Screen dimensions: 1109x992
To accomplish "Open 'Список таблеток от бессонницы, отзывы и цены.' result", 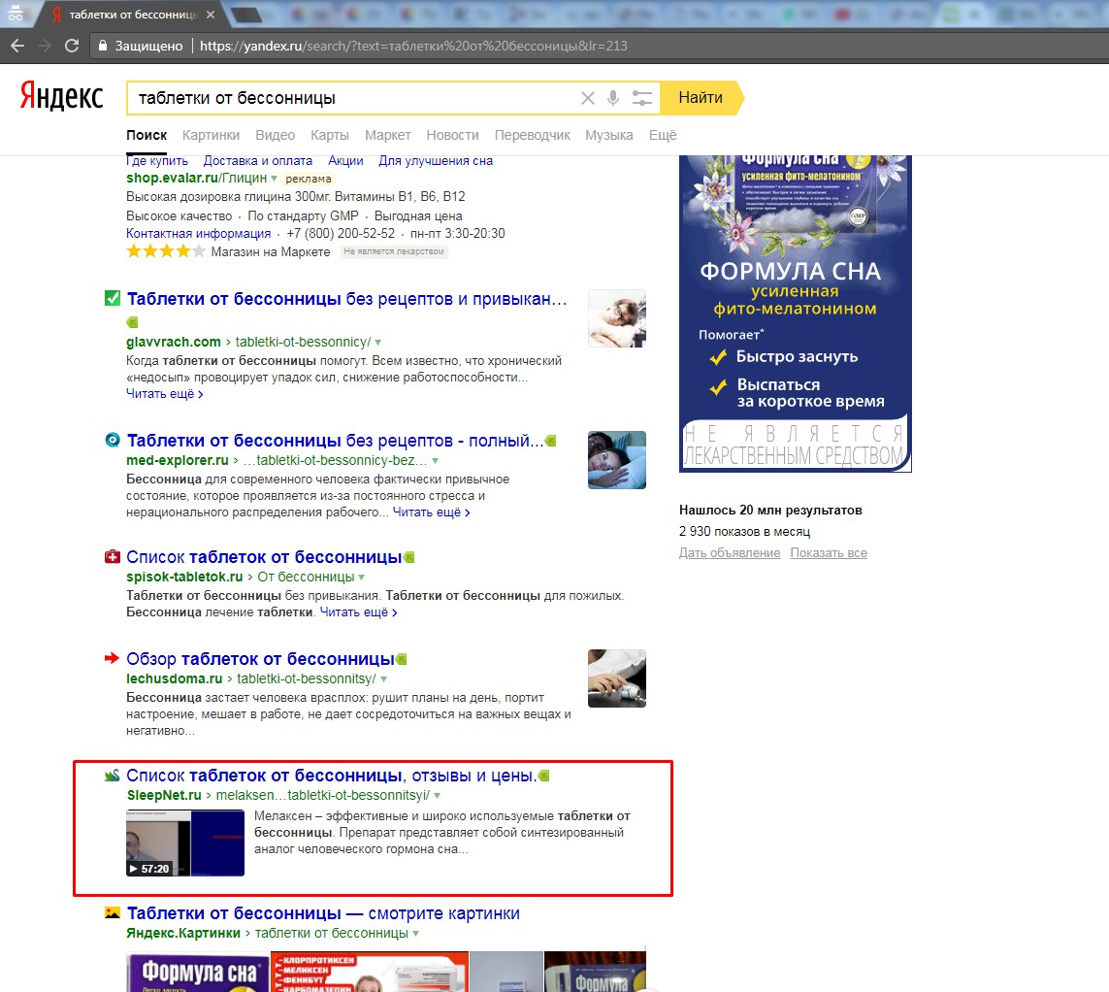I will [332, 777].
